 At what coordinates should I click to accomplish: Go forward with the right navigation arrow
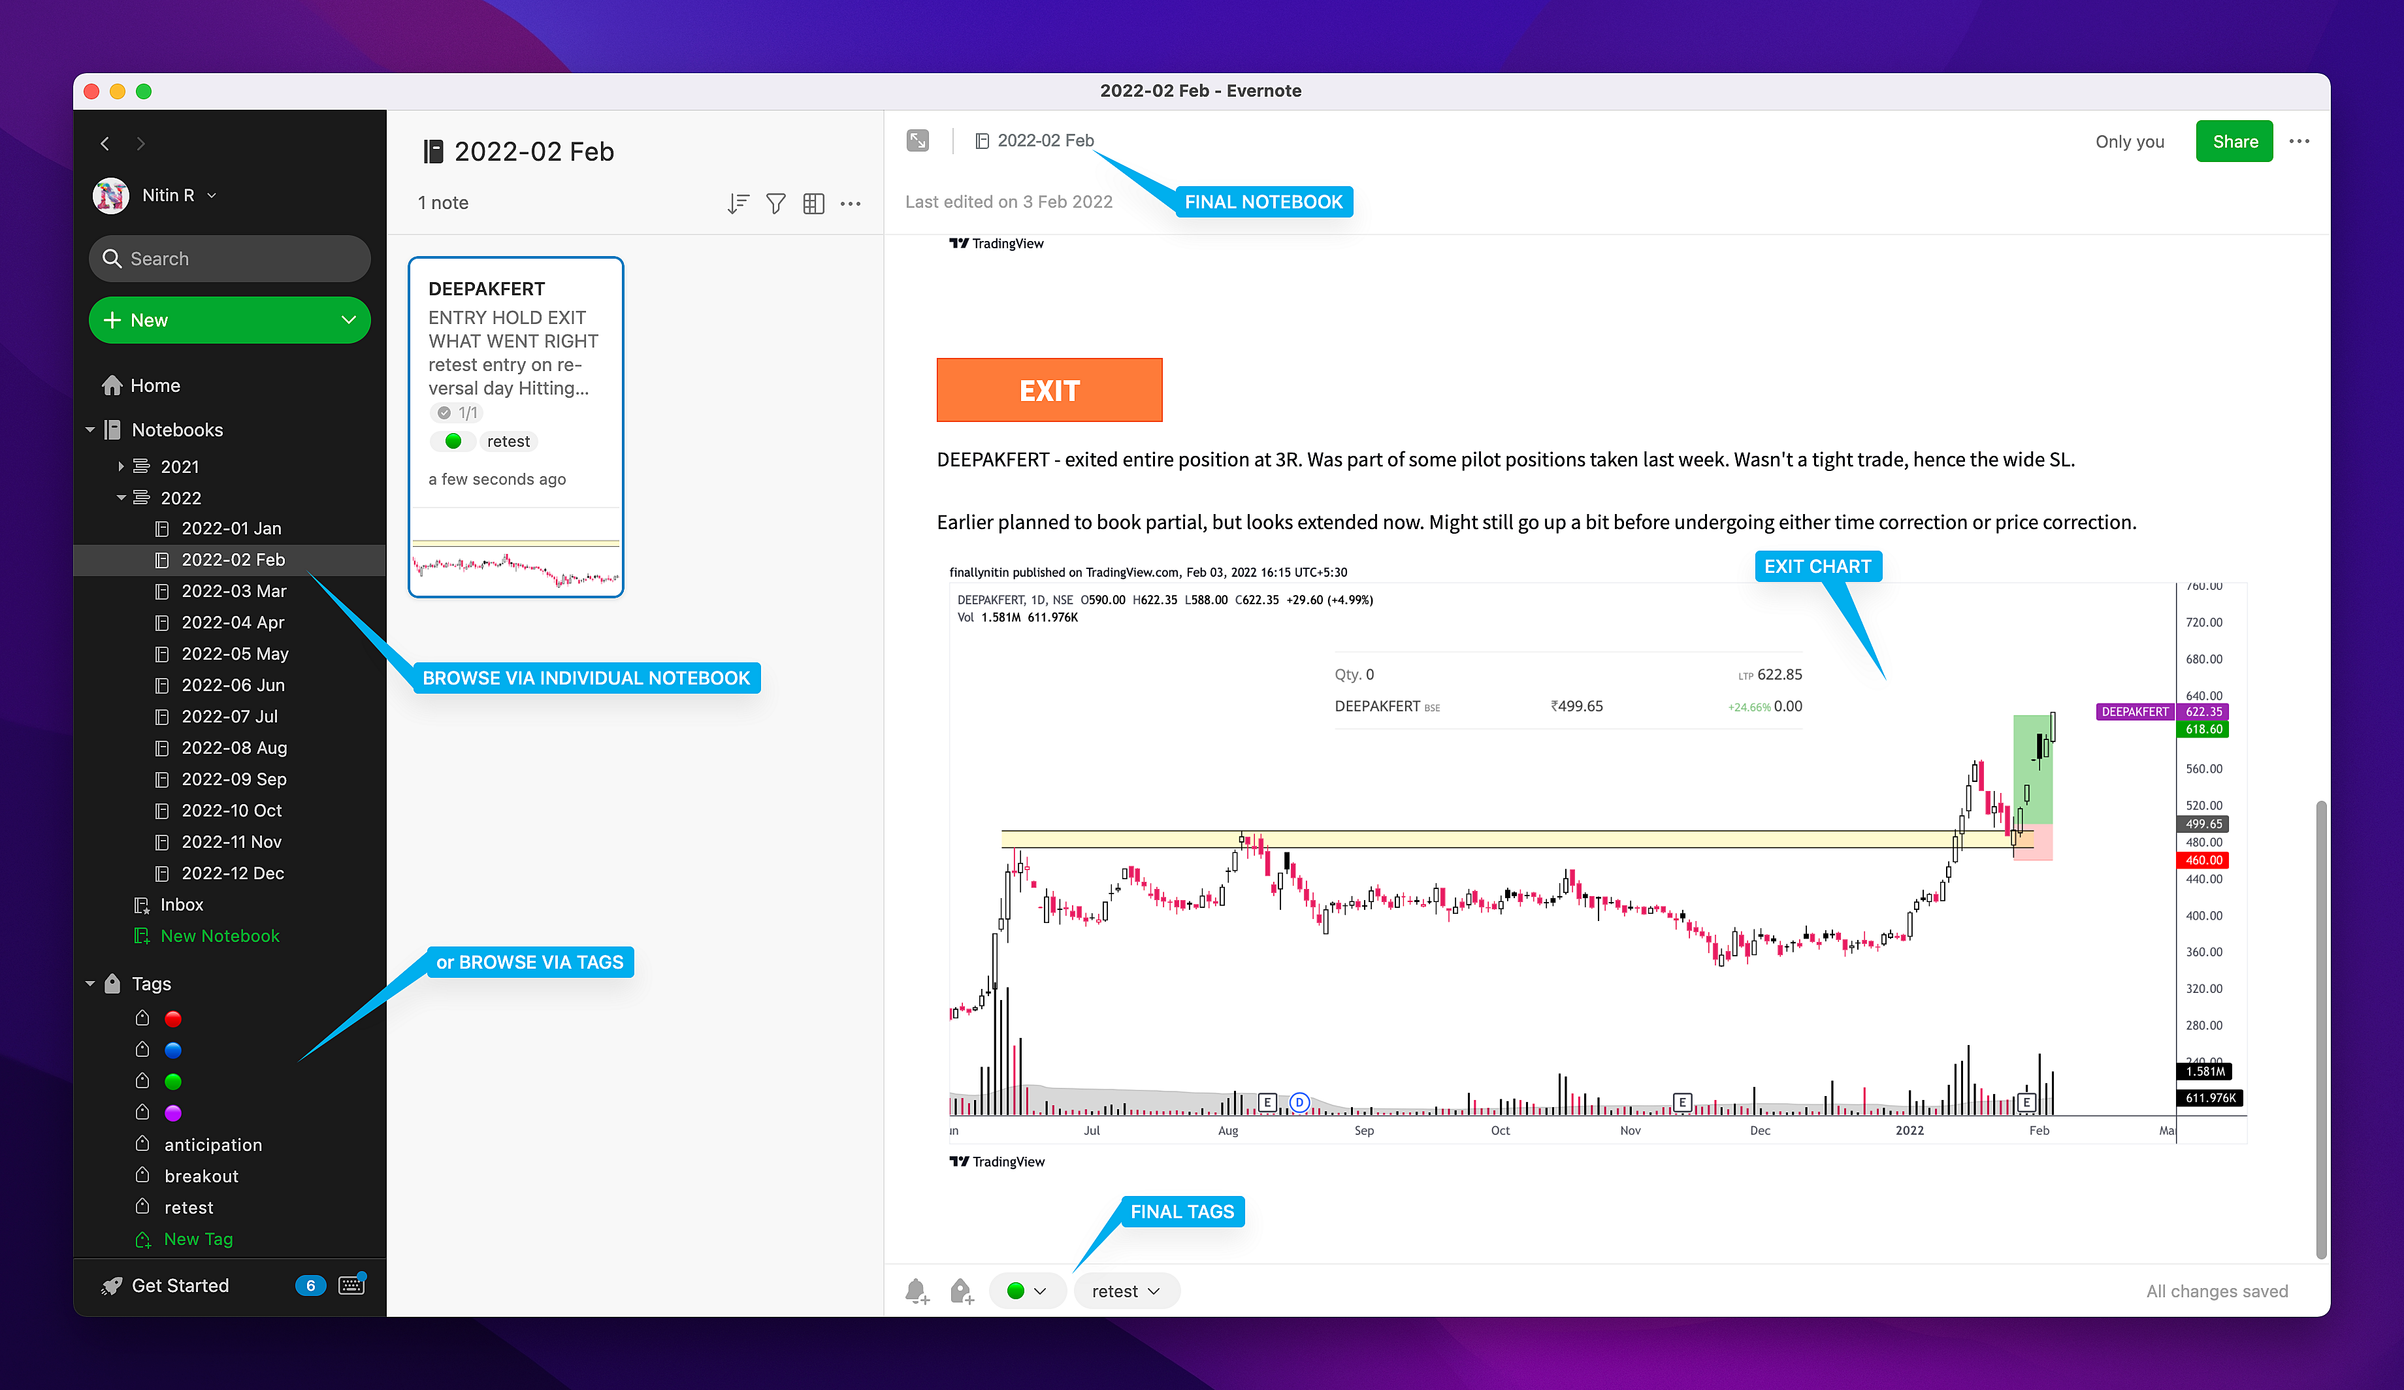140,143
